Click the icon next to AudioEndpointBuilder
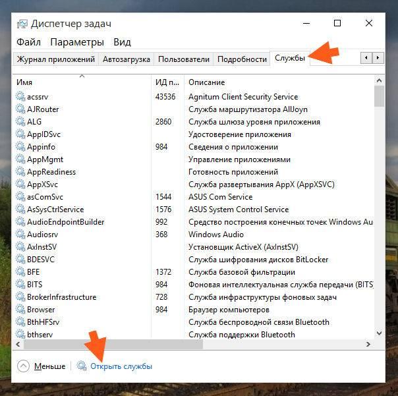 point(20,222)
